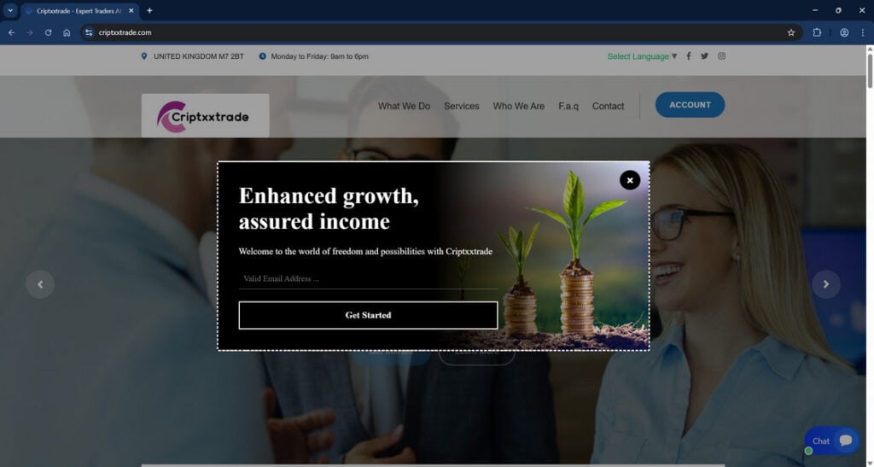Focus the Valid Email Address field
The image size is (874, 467).
tap(369, 278)
